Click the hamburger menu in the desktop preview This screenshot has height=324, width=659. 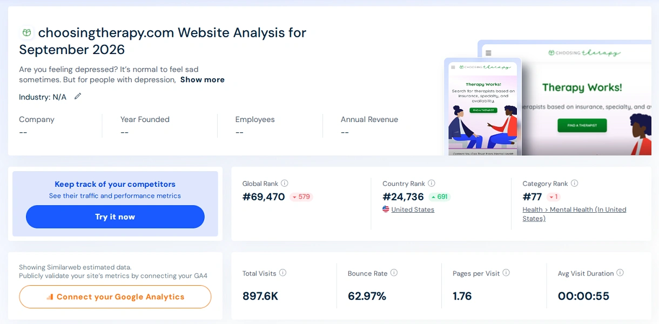(x=488, y=53)
